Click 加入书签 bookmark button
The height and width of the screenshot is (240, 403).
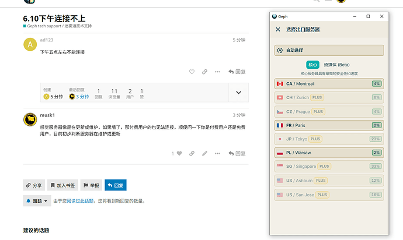(62, 185)
